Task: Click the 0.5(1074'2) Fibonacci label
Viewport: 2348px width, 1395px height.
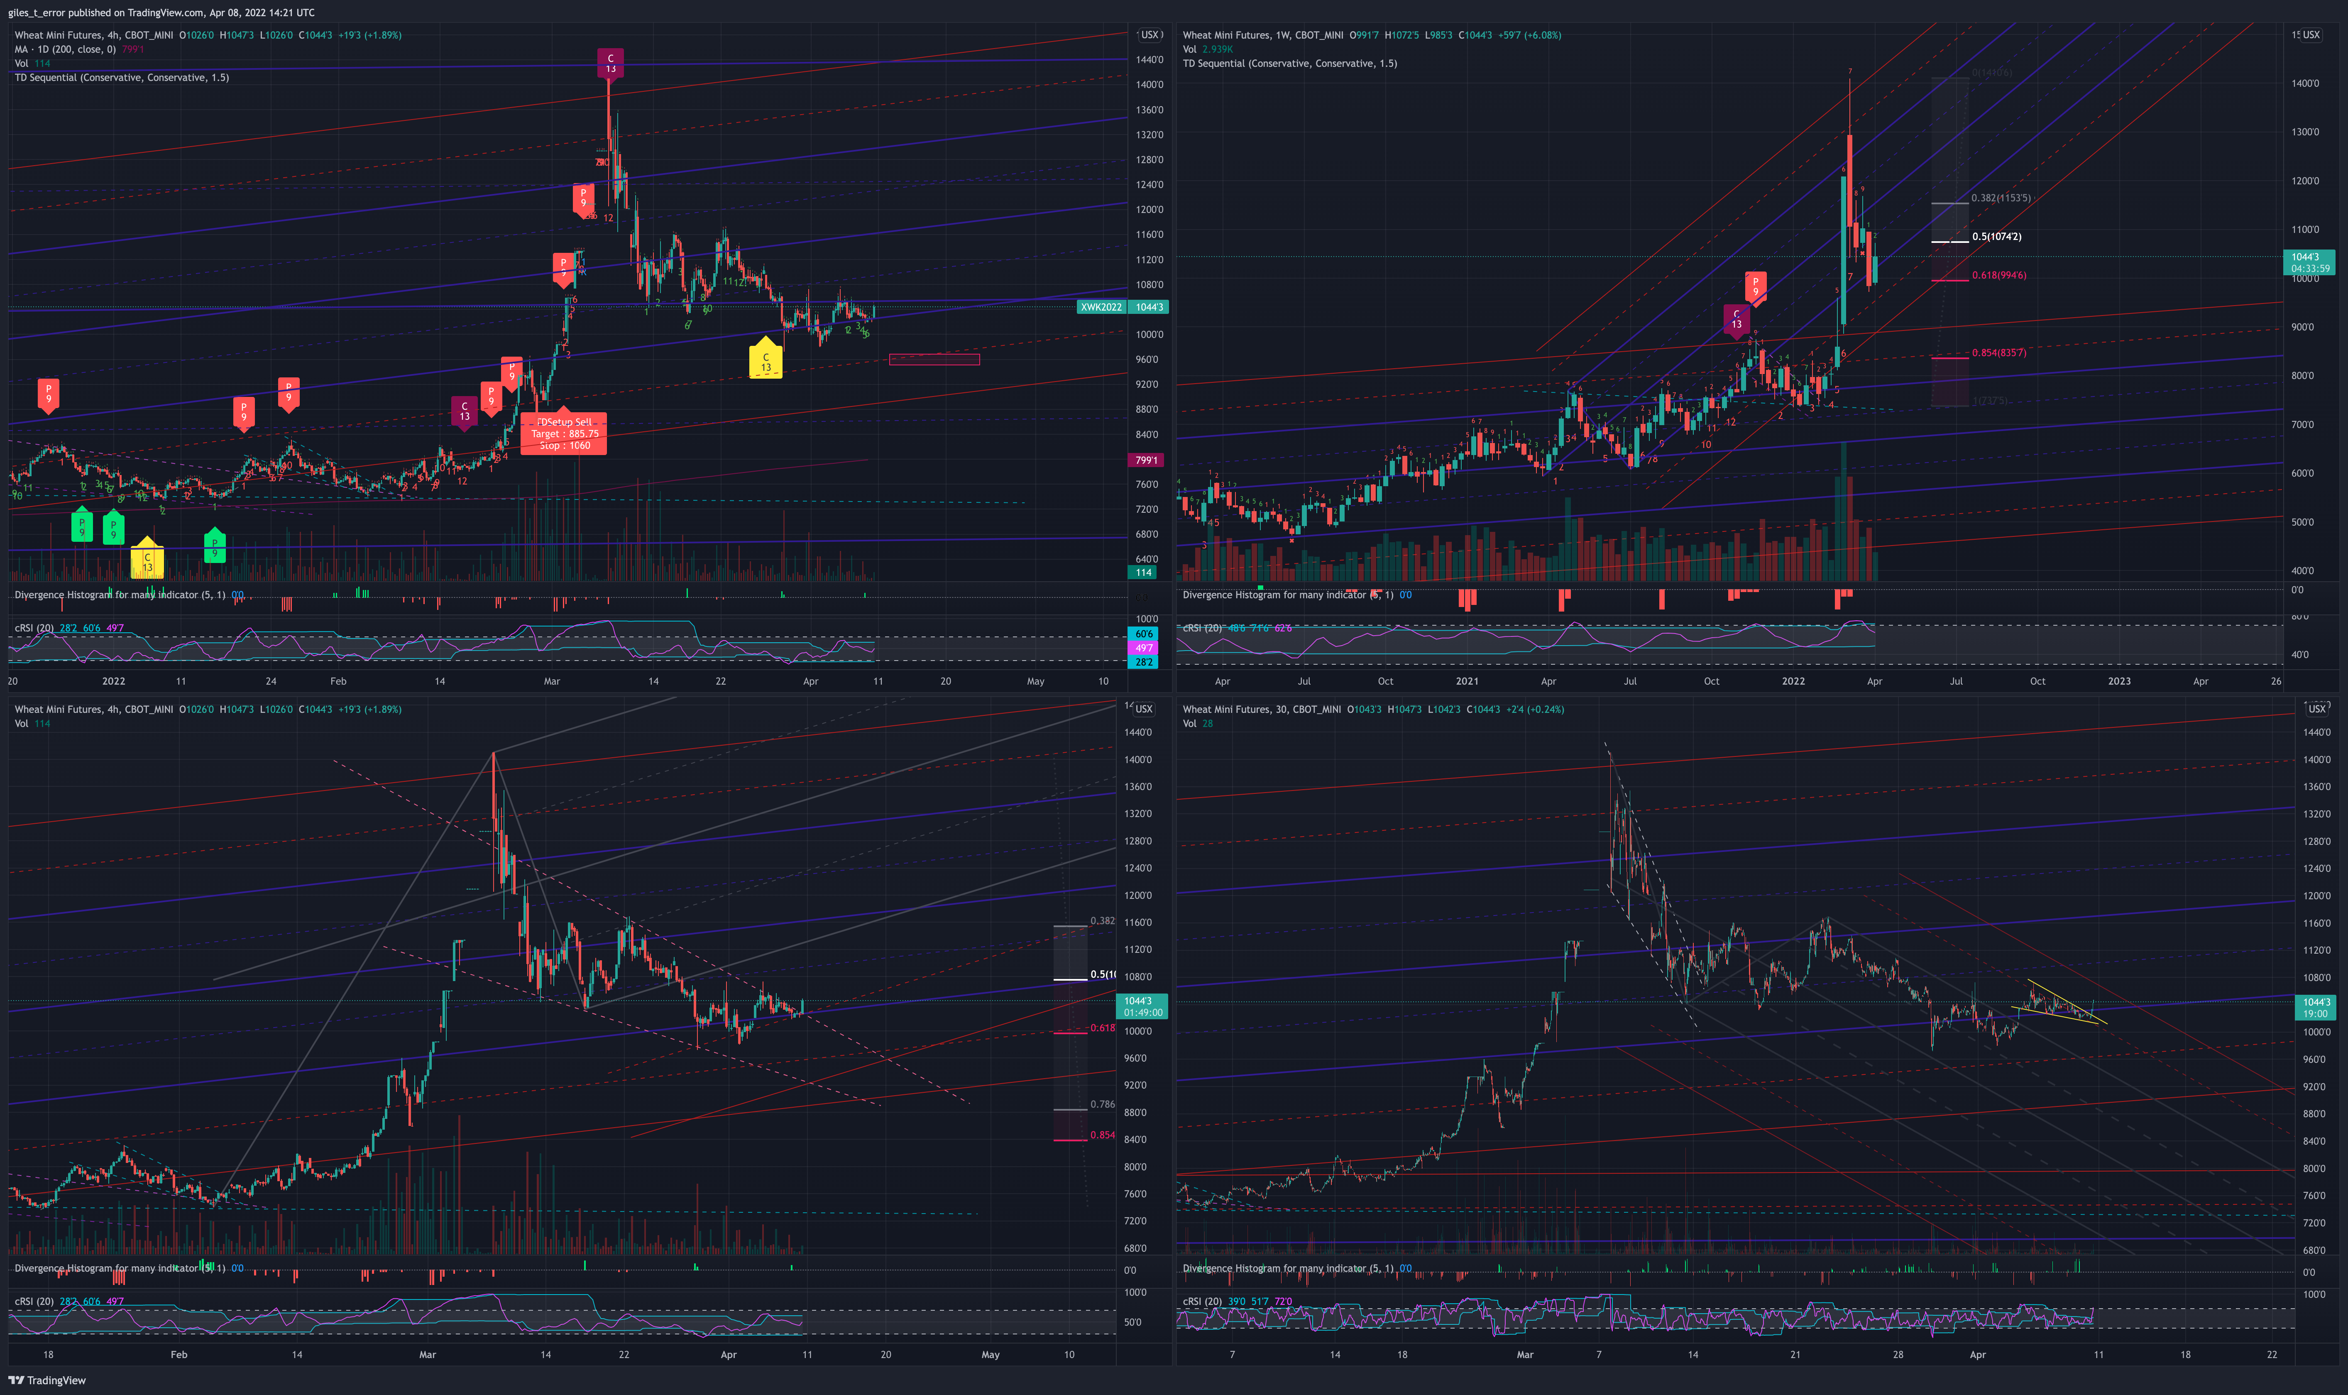Action: [x=1996, y=237]
